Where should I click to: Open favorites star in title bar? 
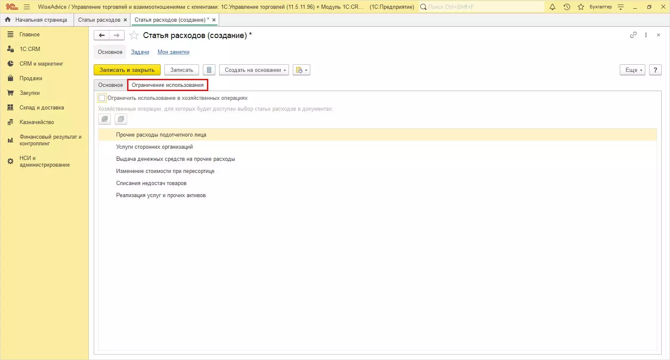581,7
